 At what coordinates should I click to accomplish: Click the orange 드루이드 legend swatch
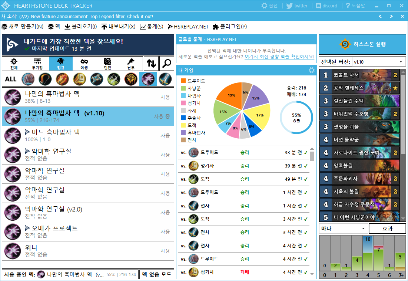pyautogui.click(x=183, y=81)
